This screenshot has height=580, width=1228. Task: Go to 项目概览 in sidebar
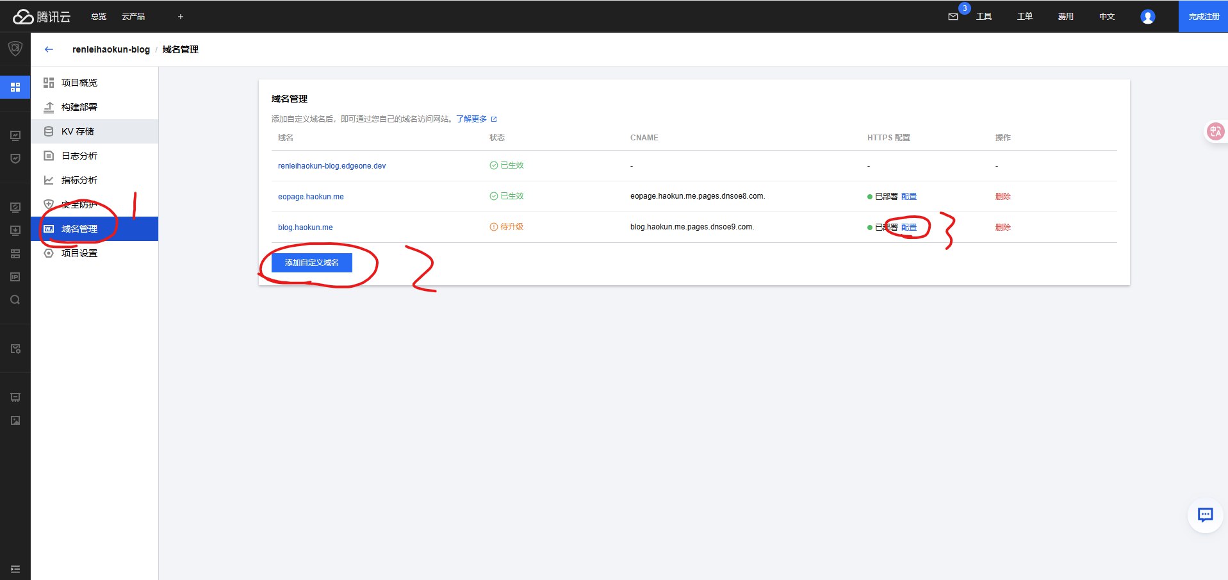79,83
